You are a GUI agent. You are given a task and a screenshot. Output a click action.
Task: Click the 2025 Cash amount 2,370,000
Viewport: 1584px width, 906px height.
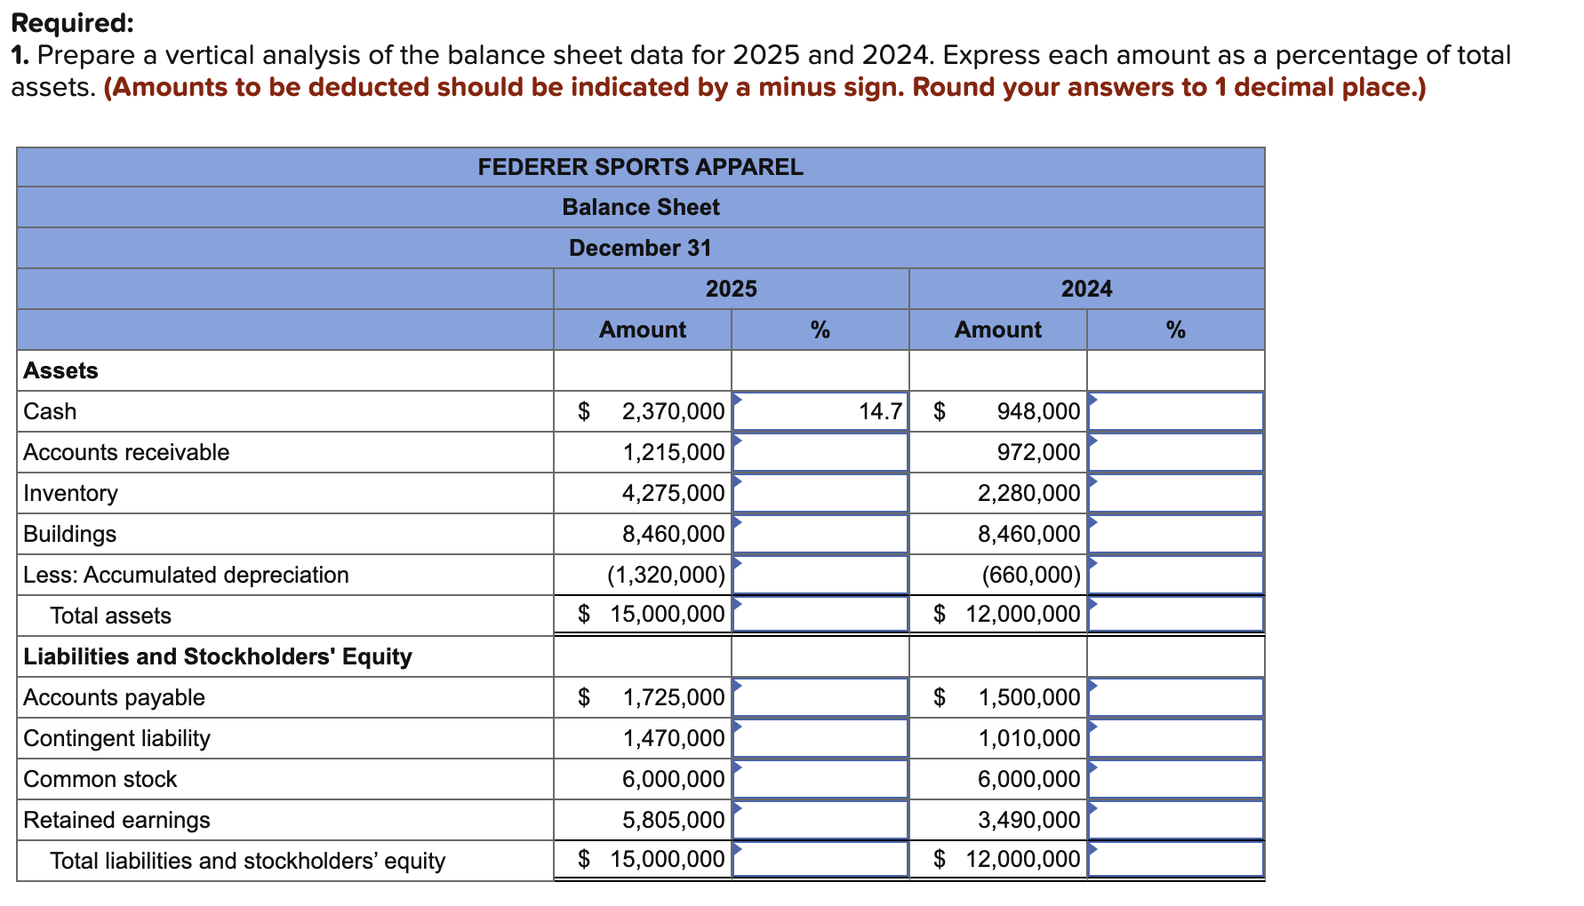[673, 411]
